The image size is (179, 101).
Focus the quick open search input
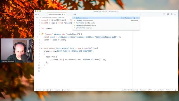[x=106, y=14]
